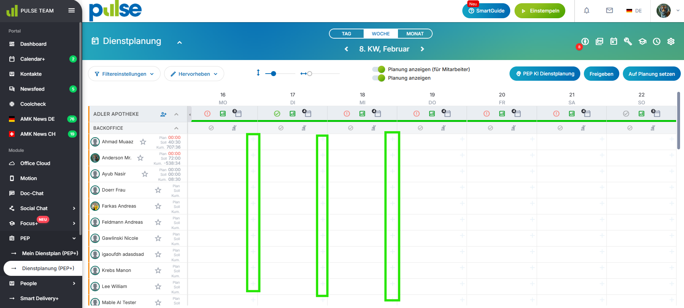The width and height of the screenshot is (684, 308).
Task: Open the Dienstplanung settings gear
Action: tap(671, 41)
